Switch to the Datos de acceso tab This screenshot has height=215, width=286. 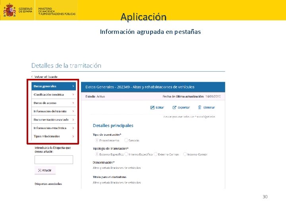pos(54,103)
